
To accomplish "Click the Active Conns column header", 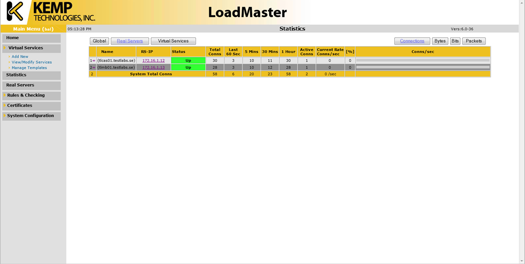I will click(x=307, y=52).
